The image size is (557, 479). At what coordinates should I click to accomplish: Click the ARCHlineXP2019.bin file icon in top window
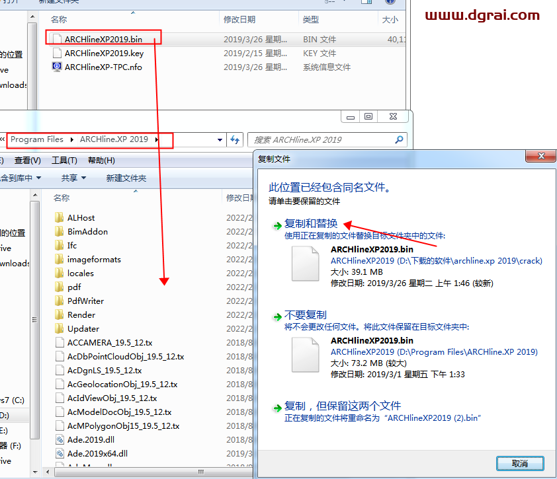(x=57, y=39)
